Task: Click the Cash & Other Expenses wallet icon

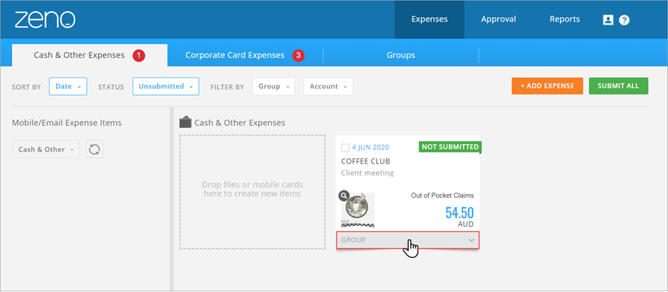Action: coord(185,123)
